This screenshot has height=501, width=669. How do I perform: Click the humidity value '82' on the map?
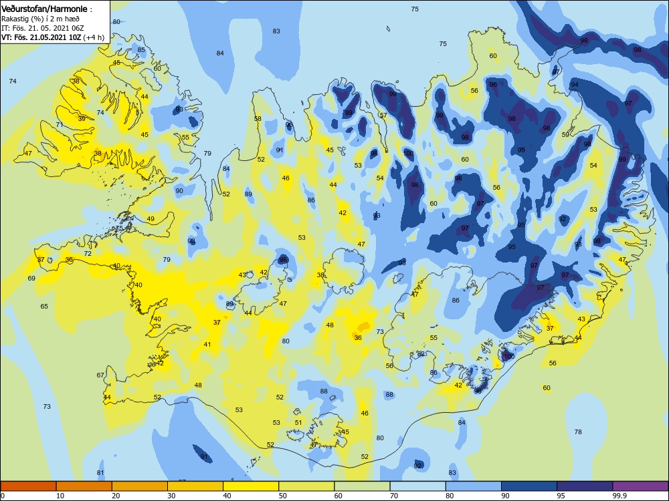(421, 354)
